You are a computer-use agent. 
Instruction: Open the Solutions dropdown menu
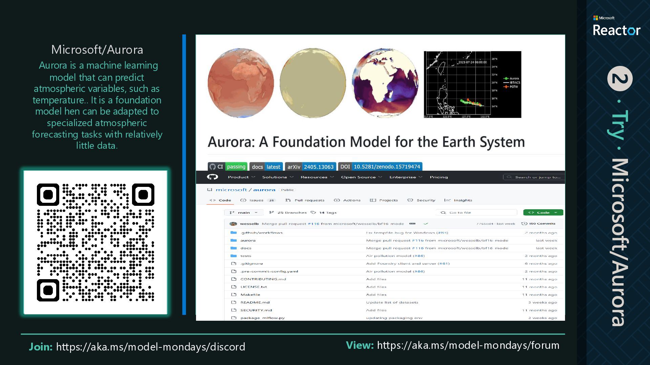tap(278, 177)
